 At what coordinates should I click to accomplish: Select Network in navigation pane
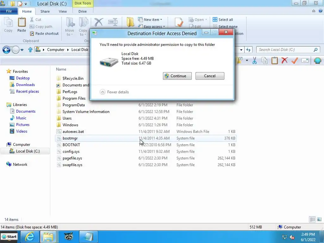[17, 165]
